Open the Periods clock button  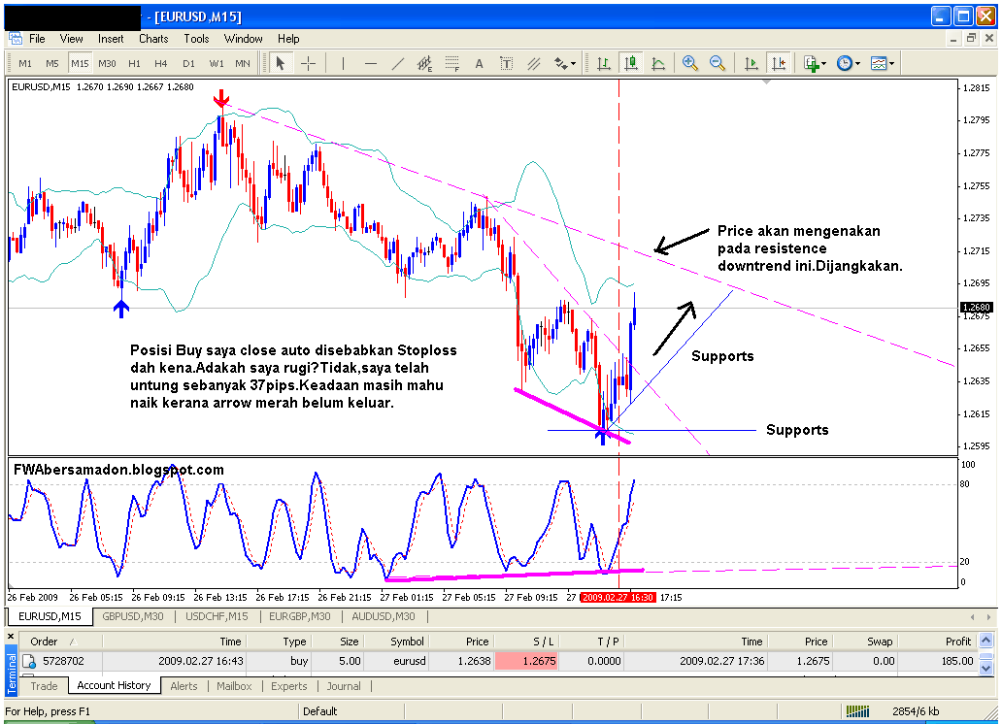(x=845, y=63)
